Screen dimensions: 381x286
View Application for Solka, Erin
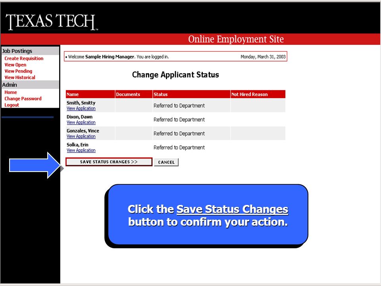(x=81, y=150)
